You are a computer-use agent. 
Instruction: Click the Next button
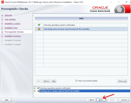point(101,100)
